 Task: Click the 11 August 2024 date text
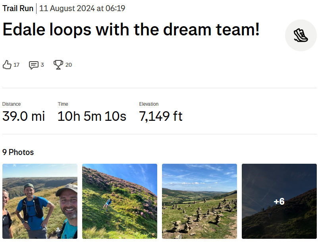tap(82, 8)
